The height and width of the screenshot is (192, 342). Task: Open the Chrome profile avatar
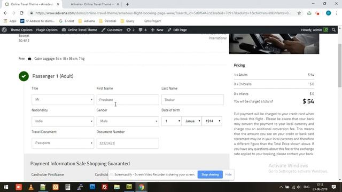tap(328, 13)
